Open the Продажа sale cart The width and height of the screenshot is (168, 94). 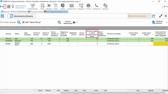click(49, 7)
